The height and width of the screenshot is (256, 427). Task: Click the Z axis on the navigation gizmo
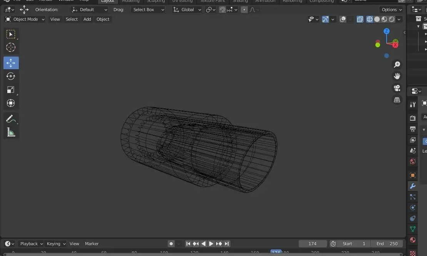click(x=387, y=31)
